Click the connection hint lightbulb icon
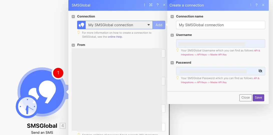Image resolution: width=273 pixels, height=135 pixels. pos(79,32)
